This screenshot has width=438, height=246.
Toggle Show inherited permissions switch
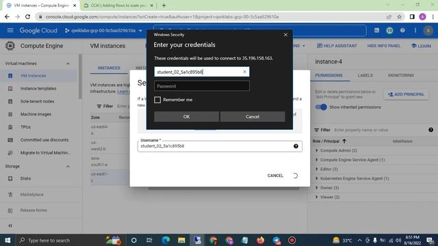(x=321, y=107)
